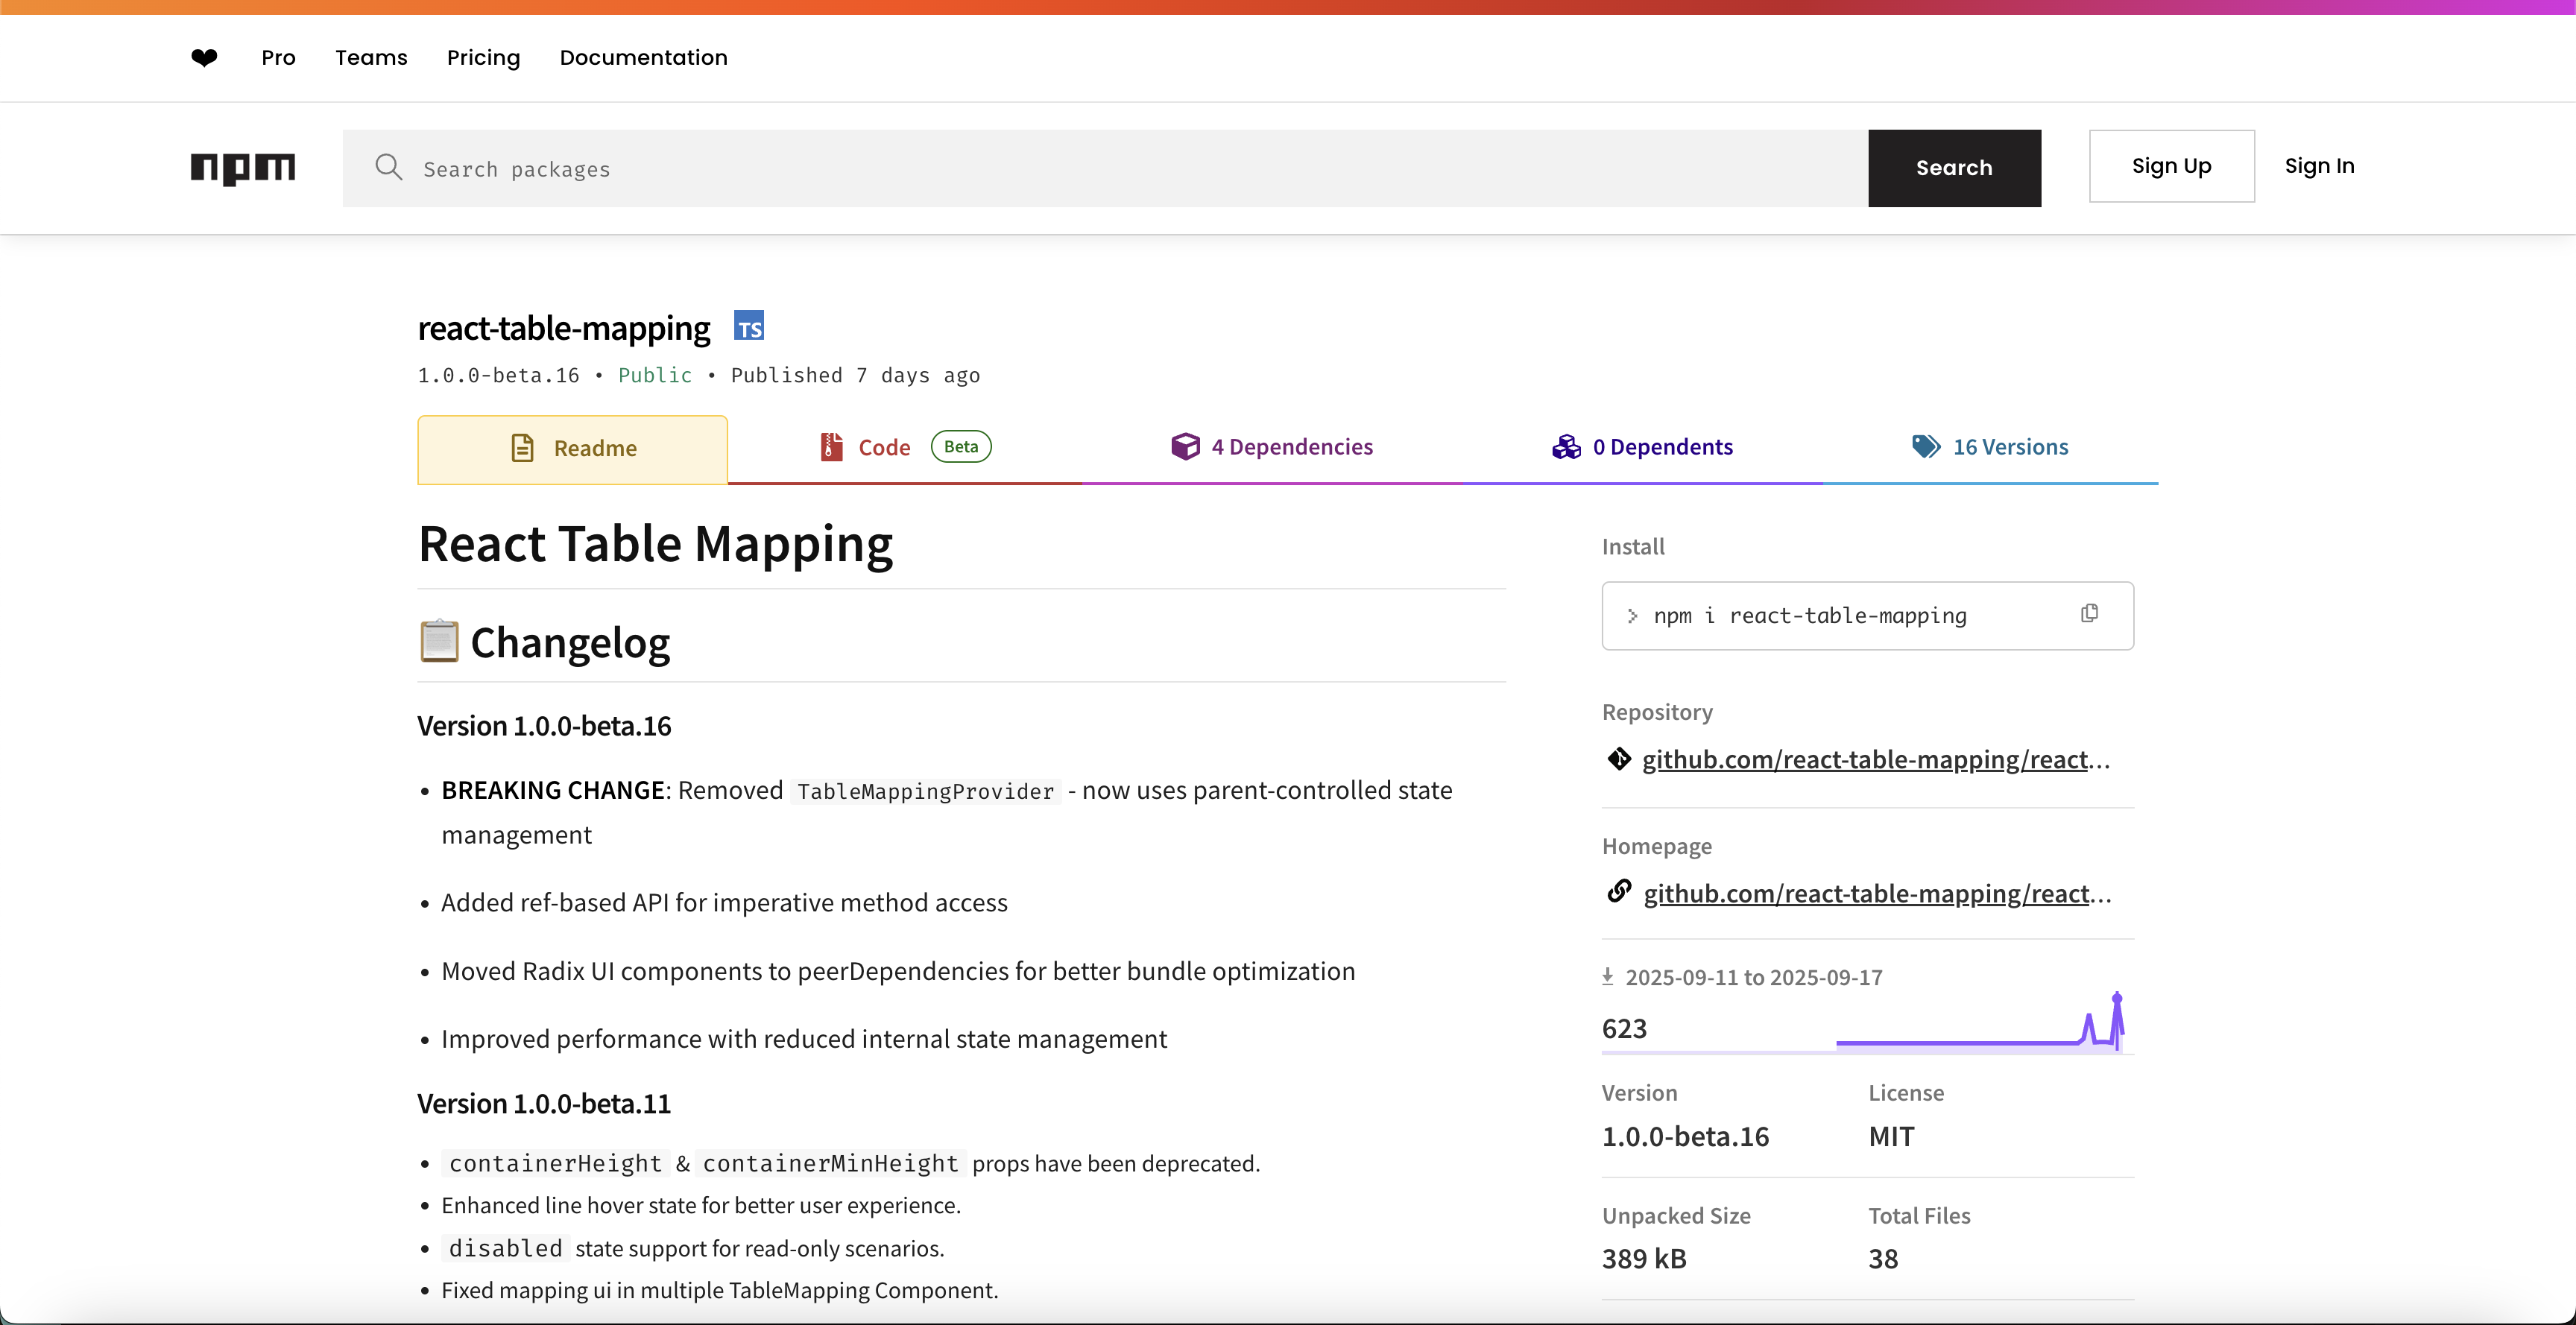
Task: Click the magnifying glass search icon
Action: coord(388,167)
